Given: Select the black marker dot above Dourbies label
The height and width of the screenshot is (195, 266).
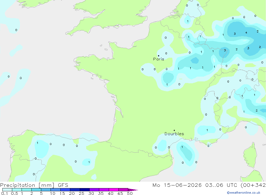Looking at the screenshot, I should [x=174, y=130].
